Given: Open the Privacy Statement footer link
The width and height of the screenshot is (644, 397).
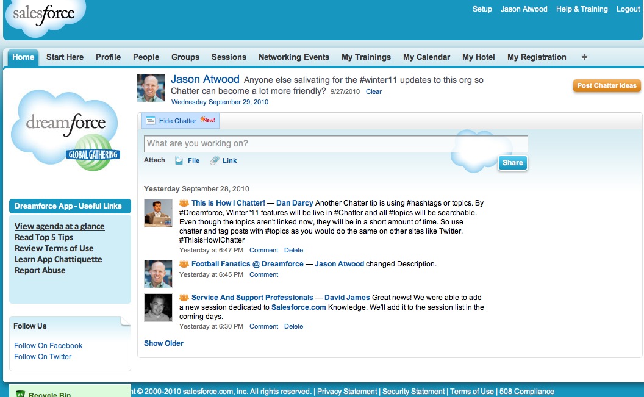Looking at the screenshot, I should point(347,392).
